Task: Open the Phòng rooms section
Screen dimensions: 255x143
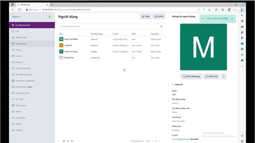Action: [x=32, y=50]
